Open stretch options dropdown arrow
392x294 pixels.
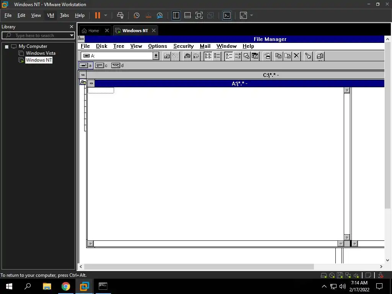pos(252,15)
